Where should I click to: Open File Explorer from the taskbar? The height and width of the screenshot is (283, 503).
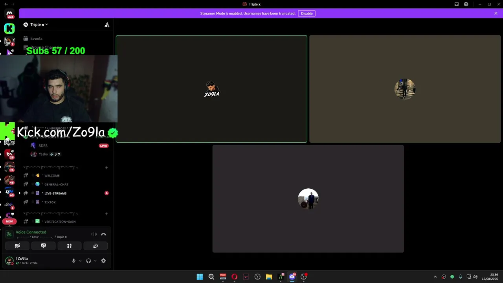click(x=269, y=277)
